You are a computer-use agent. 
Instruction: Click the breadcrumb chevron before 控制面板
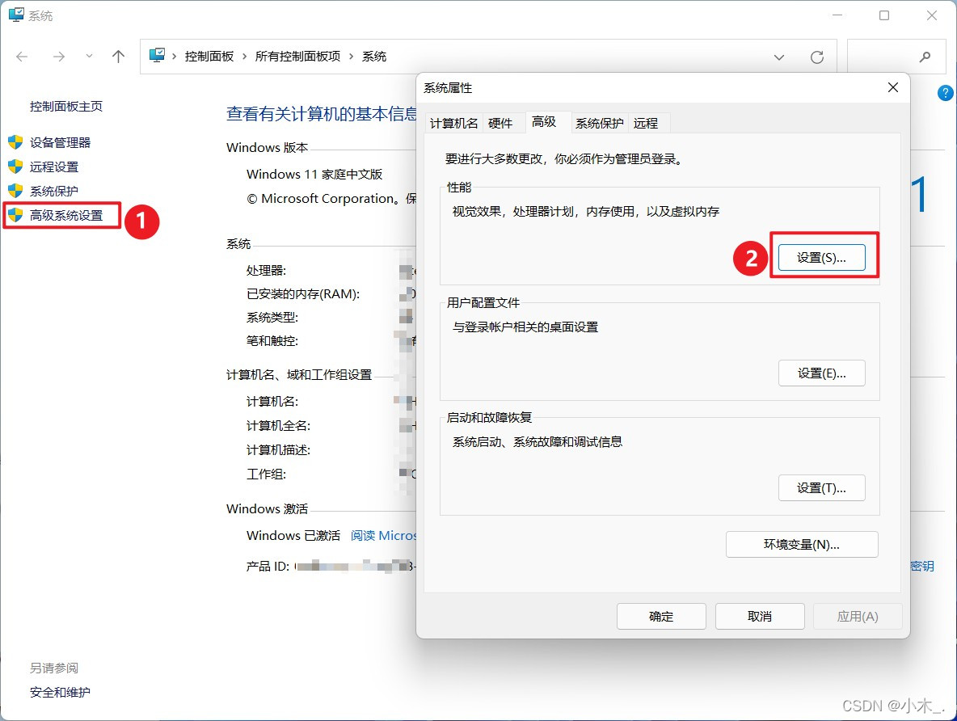coord(174,57)
